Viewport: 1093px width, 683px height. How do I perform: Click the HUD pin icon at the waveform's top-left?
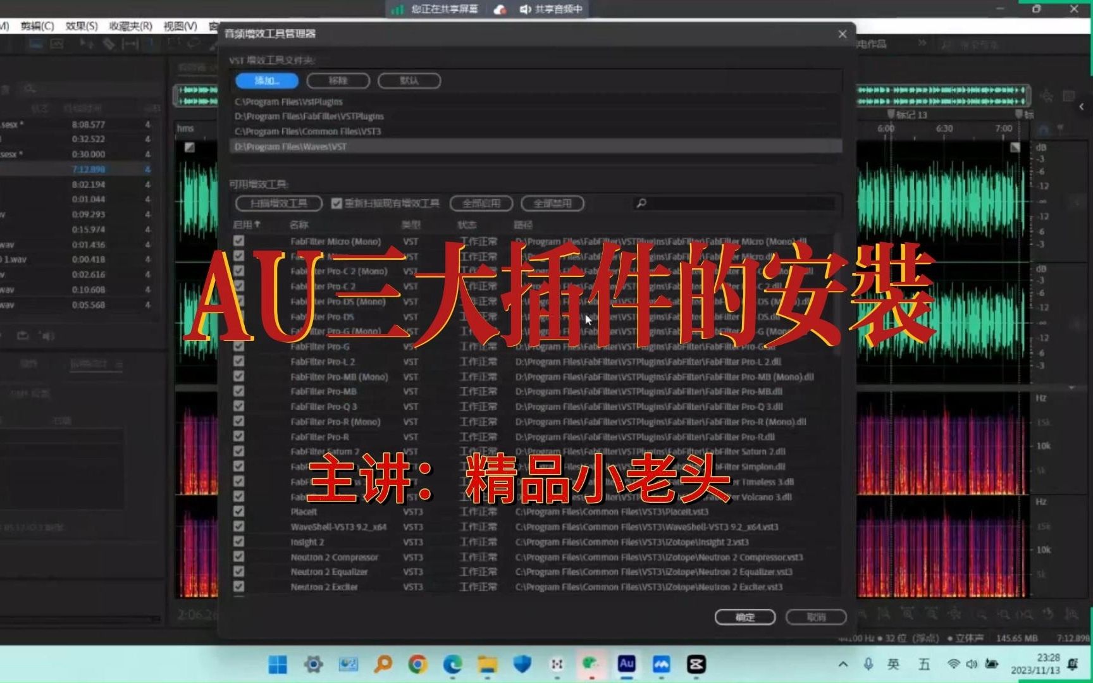point(189,147)
